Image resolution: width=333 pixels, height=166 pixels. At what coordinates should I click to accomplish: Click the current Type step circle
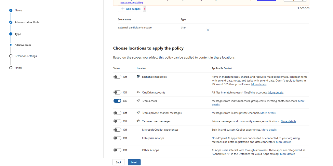coord(11,34)
